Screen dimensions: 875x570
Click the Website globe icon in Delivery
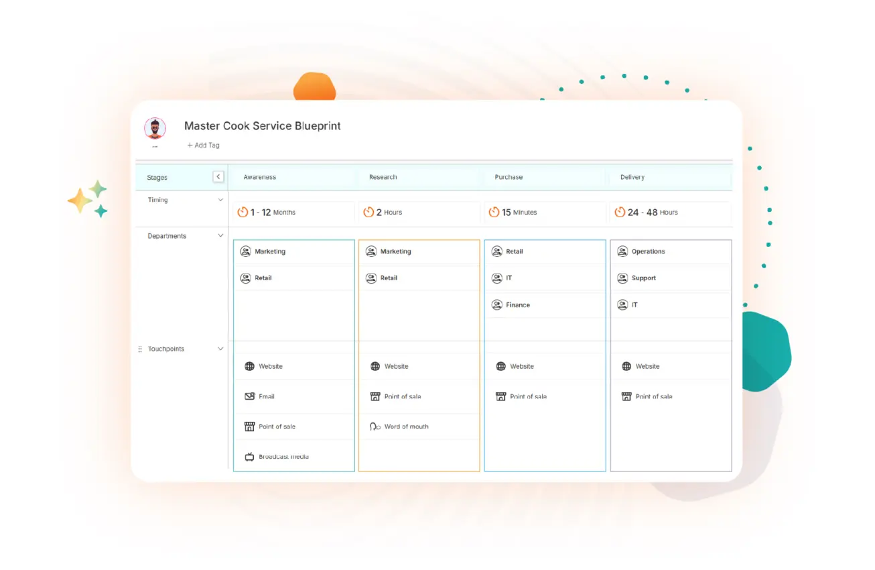point(626,366)
